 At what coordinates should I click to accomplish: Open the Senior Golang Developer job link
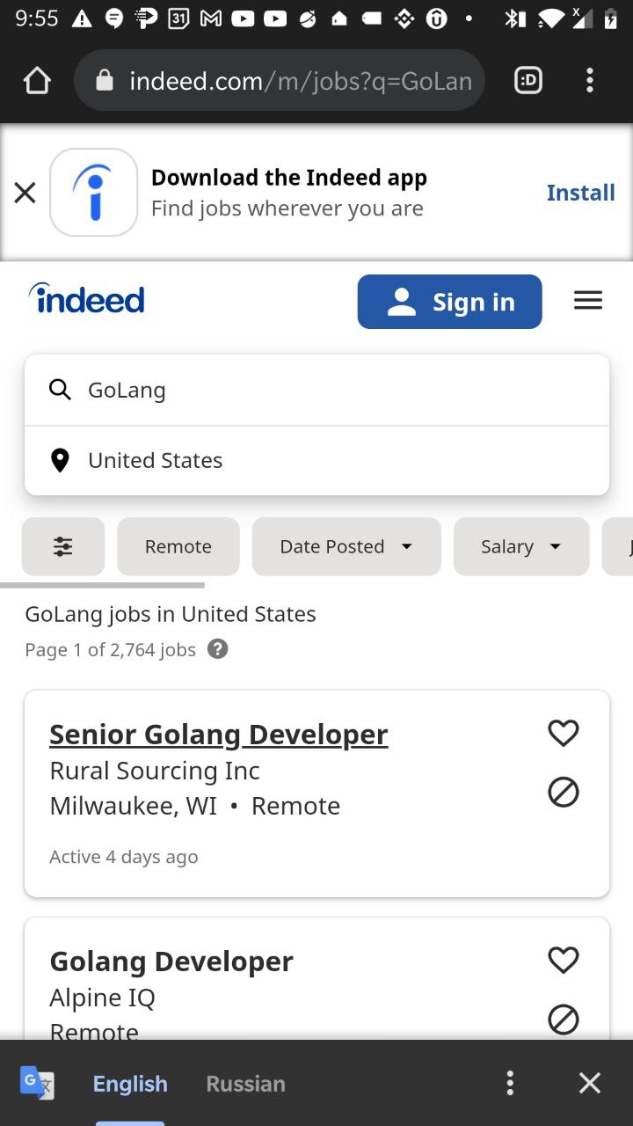point(219,734)
